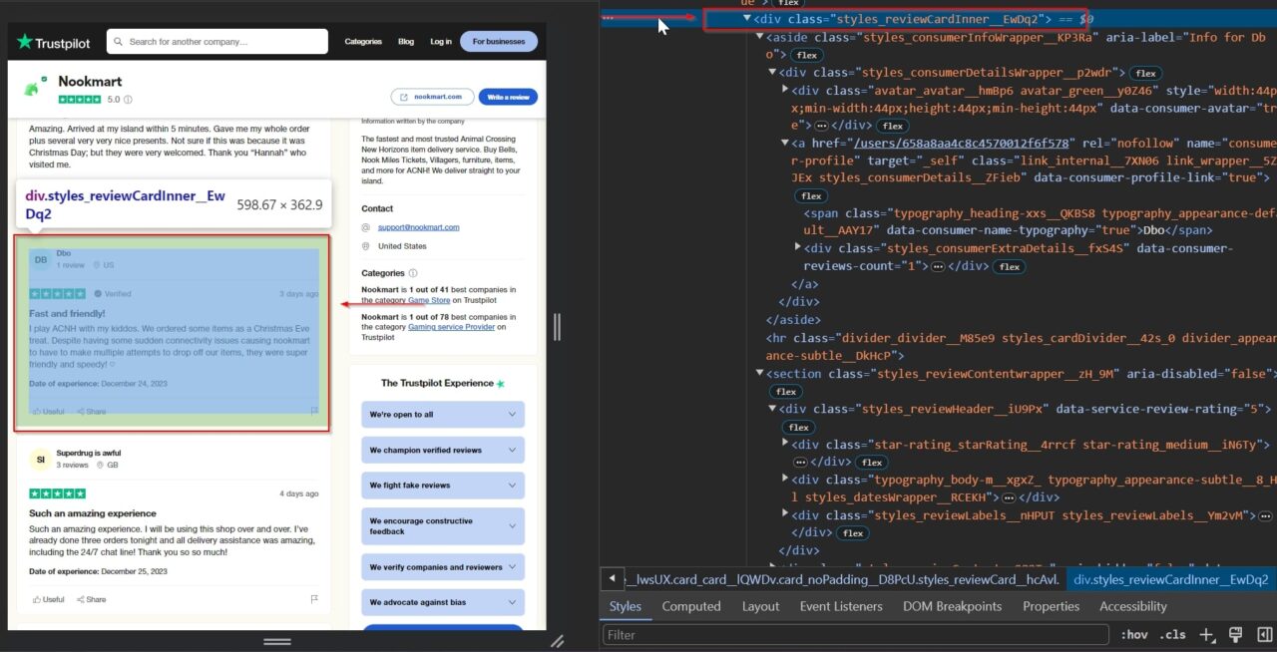Expand We encourage constructive feedback accordion
This screenshot has width=1277, height=652.
click(x=443, y=526)
